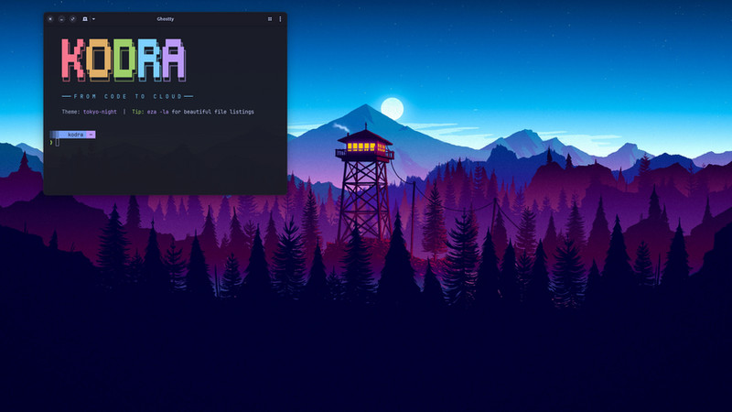This screenshot has width=732, height=412.
Task: Click the 'FROM CODE TO CLOUD' tagline
Action: (128, 97)
